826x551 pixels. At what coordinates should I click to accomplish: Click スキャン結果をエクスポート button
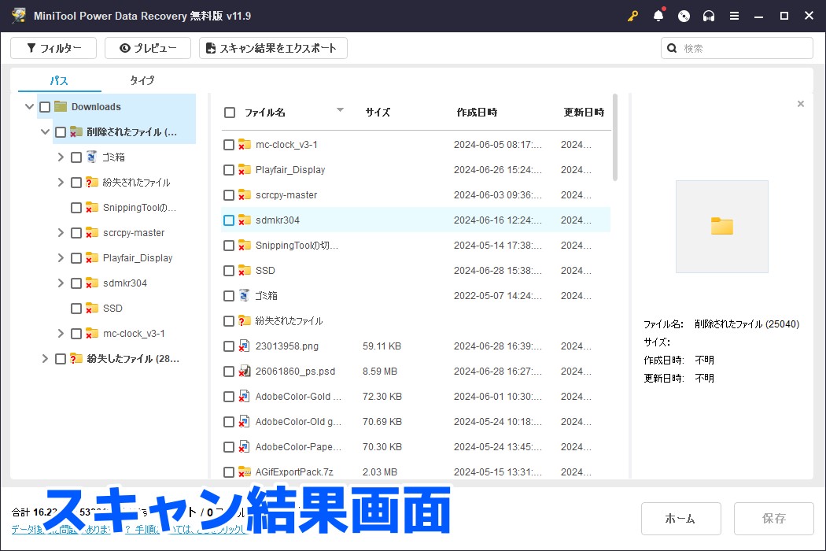[x=273, y=48]
